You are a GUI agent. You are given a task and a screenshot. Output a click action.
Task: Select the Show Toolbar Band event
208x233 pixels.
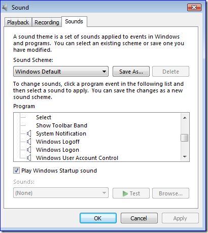(x=61, y=125)
